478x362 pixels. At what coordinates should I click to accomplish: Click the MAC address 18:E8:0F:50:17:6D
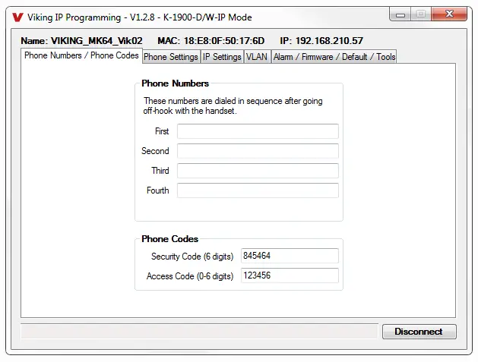click(x=224, y=41)
